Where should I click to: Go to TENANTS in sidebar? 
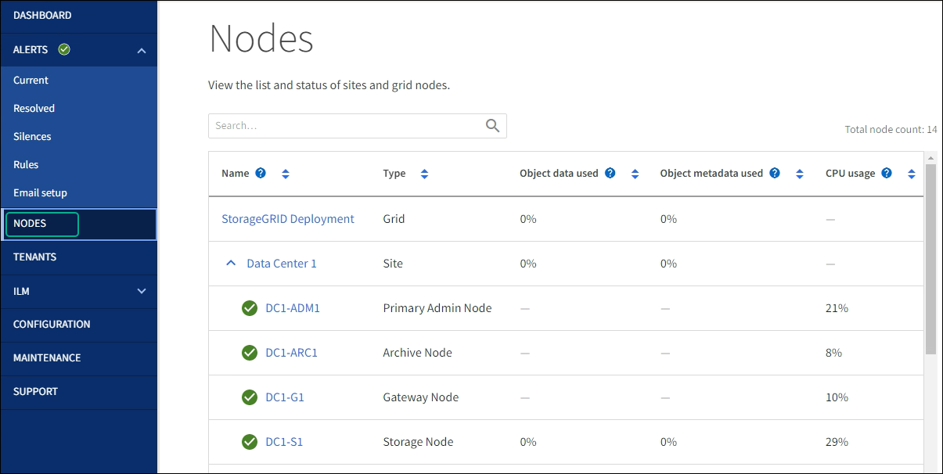35,257
